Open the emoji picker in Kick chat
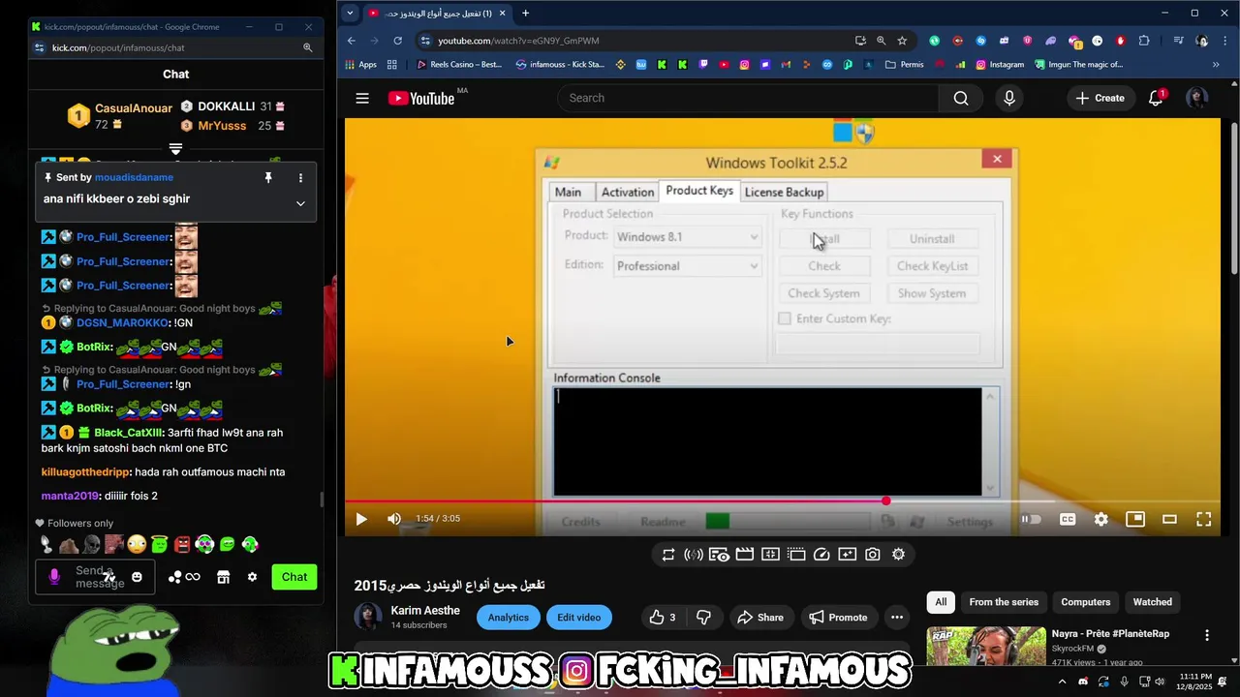 point(137,577)
